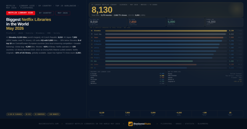Click the Movies % row

(205, 79)
